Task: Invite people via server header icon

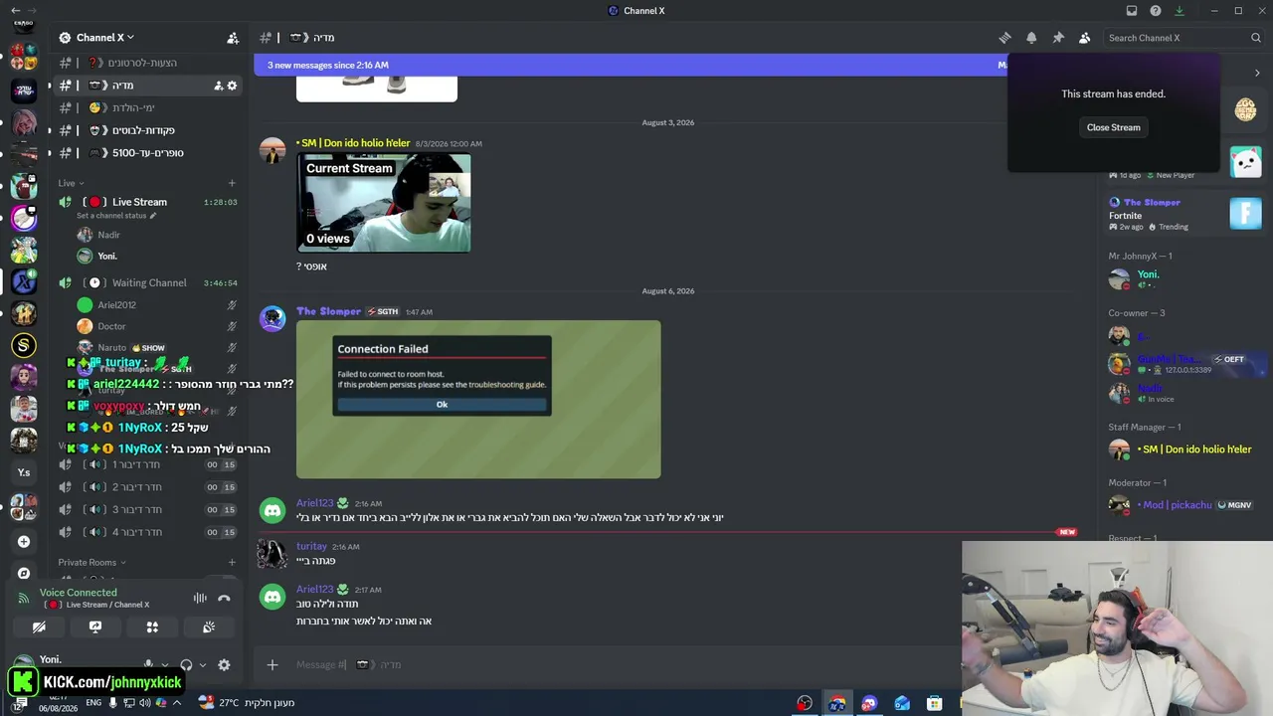Action: coord(233,38)
